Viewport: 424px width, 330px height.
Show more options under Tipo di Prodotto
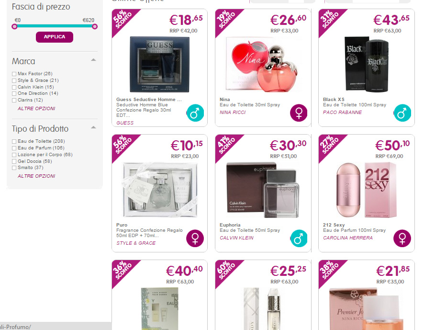coord(36,176)
